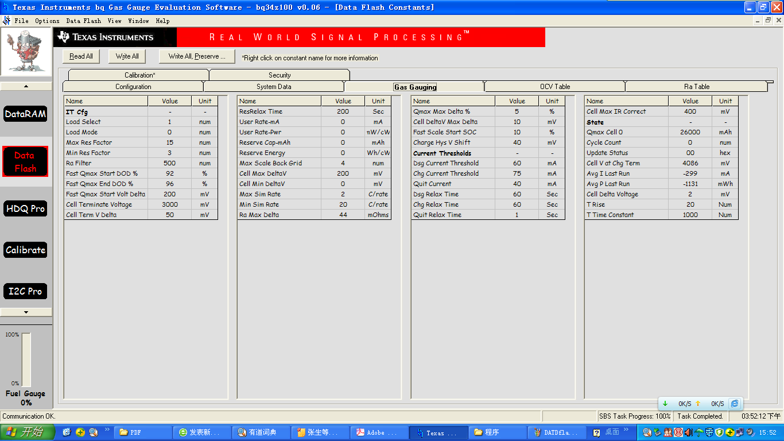Click the IE icon in the network speed widget
784x441 pixels.
click(735, 404)
